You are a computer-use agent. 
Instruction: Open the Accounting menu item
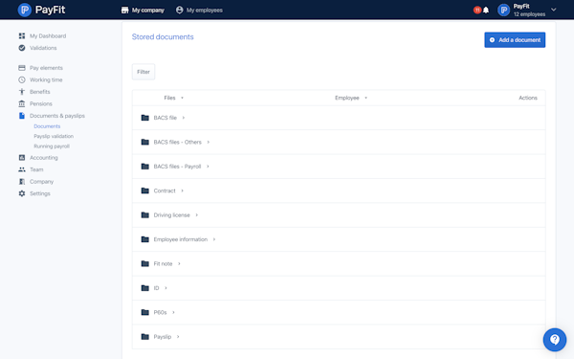coord(44,158)
